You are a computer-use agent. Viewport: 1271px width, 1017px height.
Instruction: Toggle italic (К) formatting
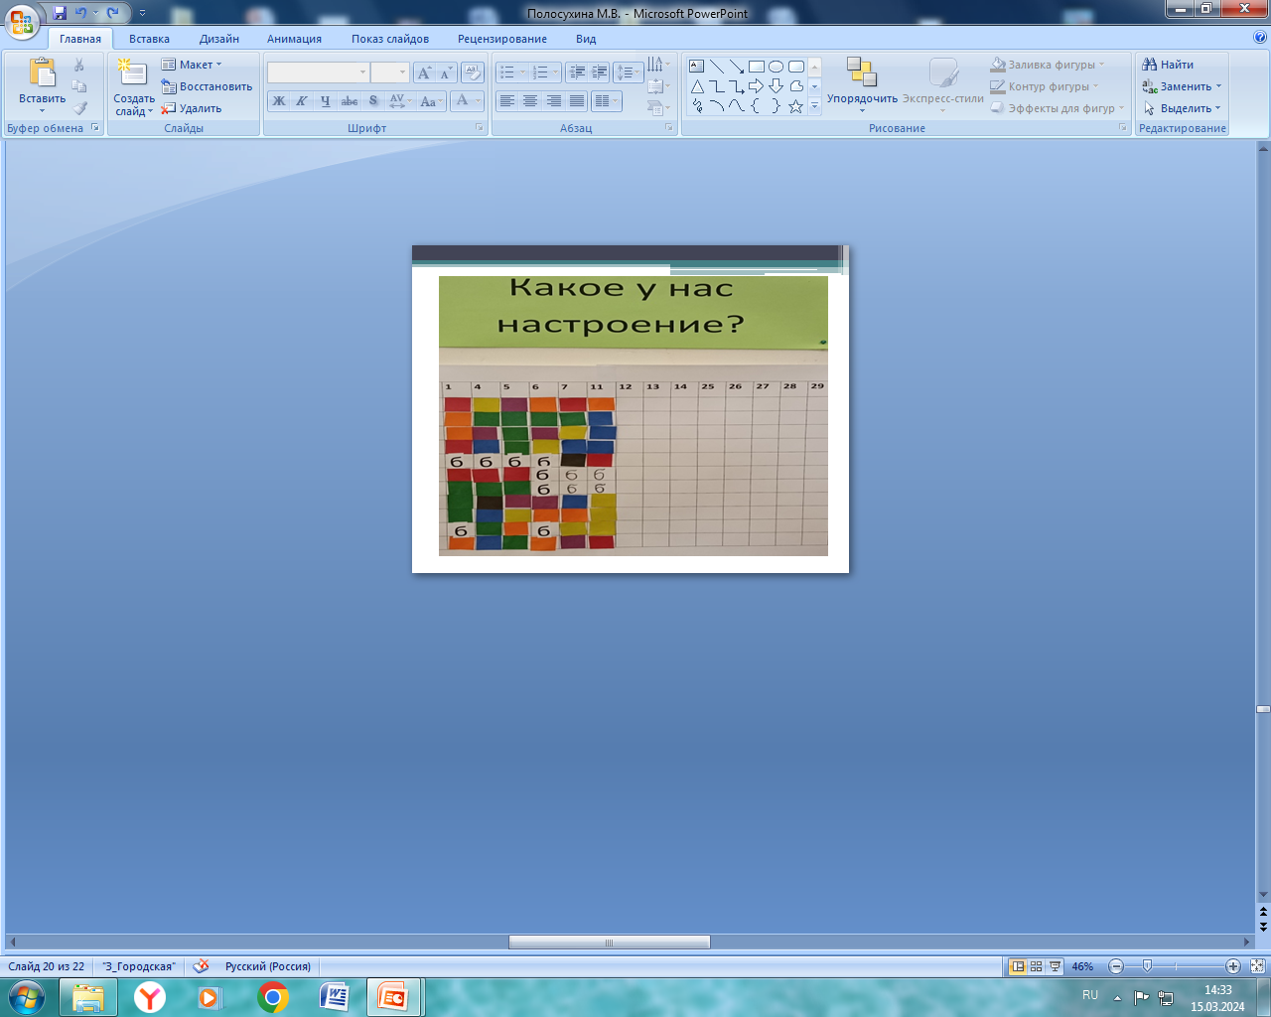pos(302,101)
